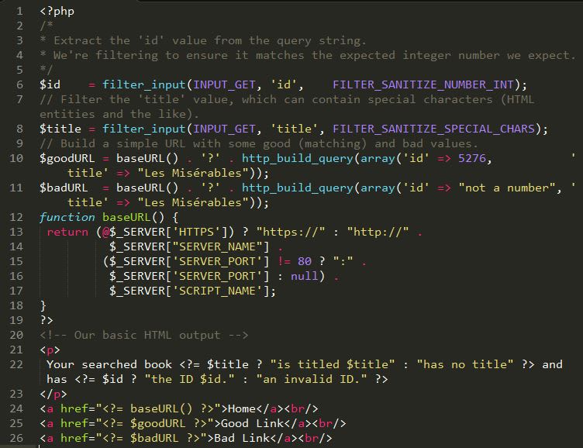Viewport: 583px width, 448px height.
Task: Click the 'title' string on line 8
Action: (x=294, y=129)
